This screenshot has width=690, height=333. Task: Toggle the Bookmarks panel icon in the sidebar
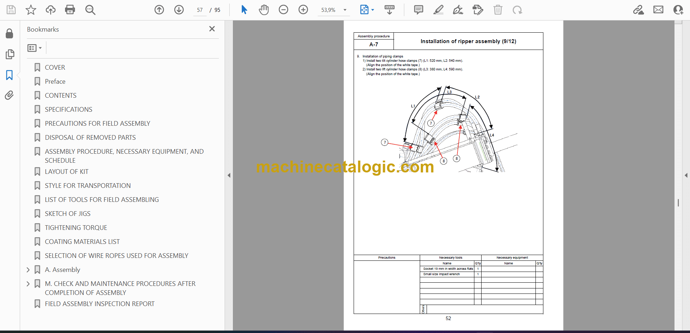(x=10, y=75)
